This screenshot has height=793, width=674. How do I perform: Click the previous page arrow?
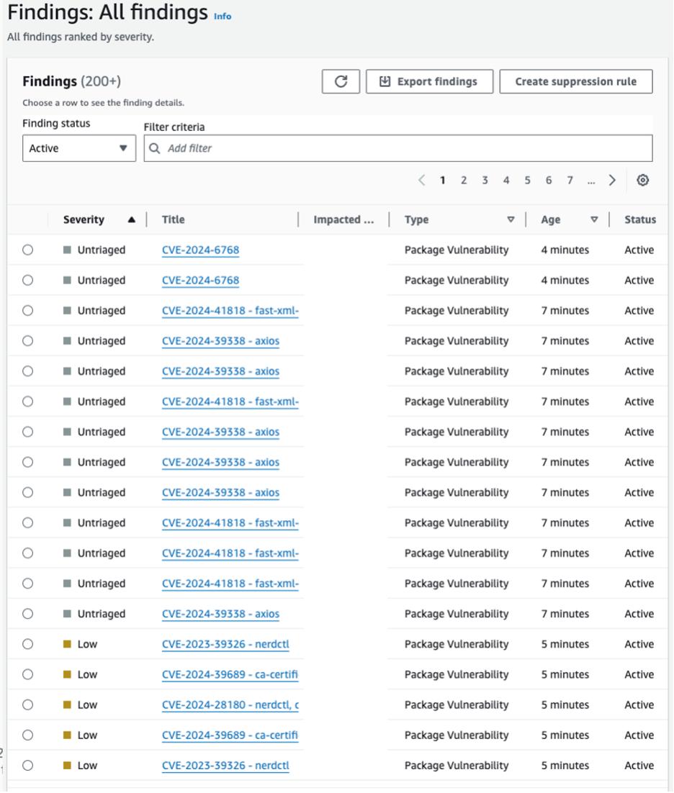point(422,180)
